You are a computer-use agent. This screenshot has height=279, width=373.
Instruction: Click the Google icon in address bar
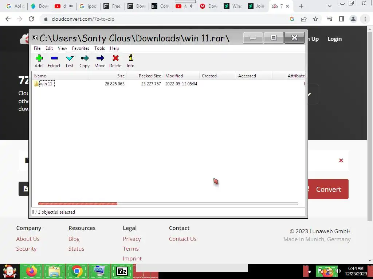point(292,19)
